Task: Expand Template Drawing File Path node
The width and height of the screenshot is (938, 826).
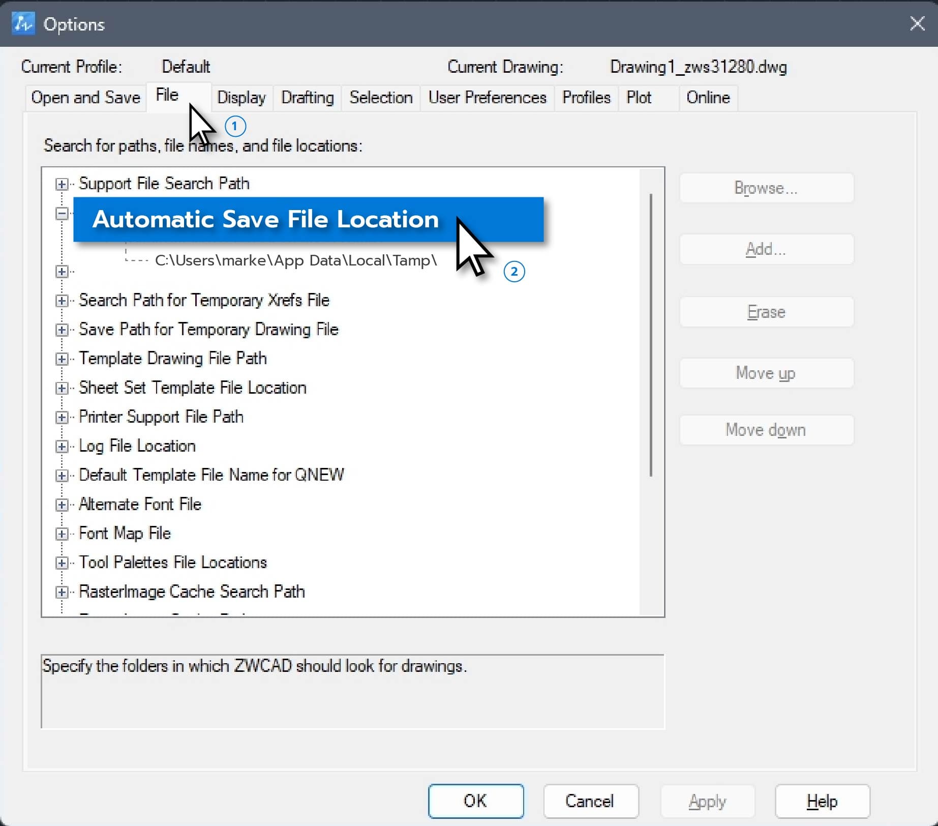Action: pos(62,359)
